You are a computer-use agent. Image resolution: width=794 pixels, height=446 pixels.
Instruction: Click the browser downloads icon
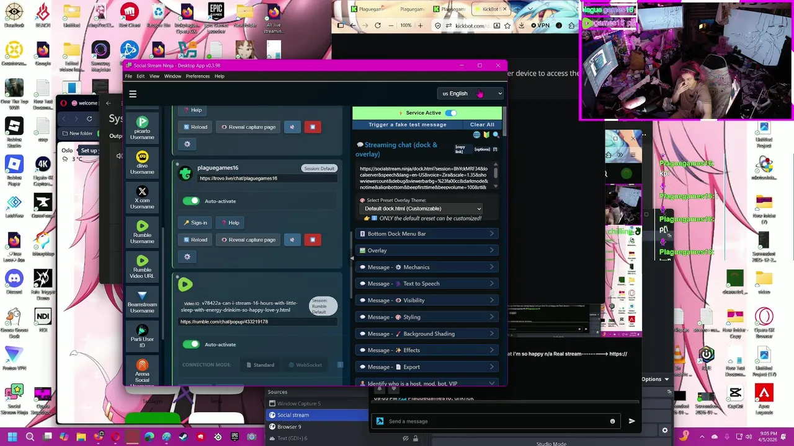point(522,25)
